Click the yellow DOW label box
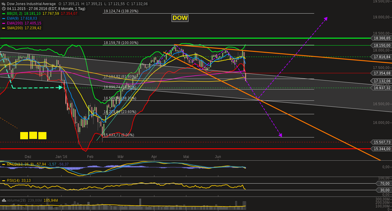The width and height of the screenshot is (392, 211). (180, 18)
